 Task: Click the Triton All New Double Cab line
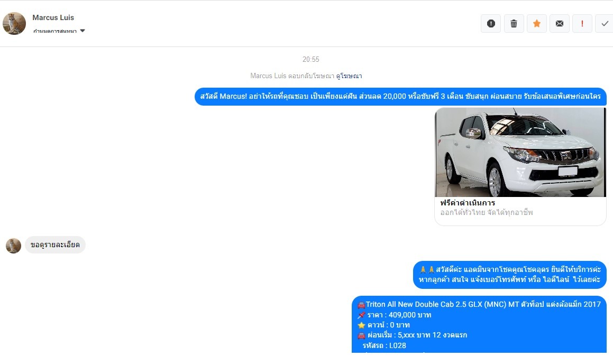click(x=479, y=304)
